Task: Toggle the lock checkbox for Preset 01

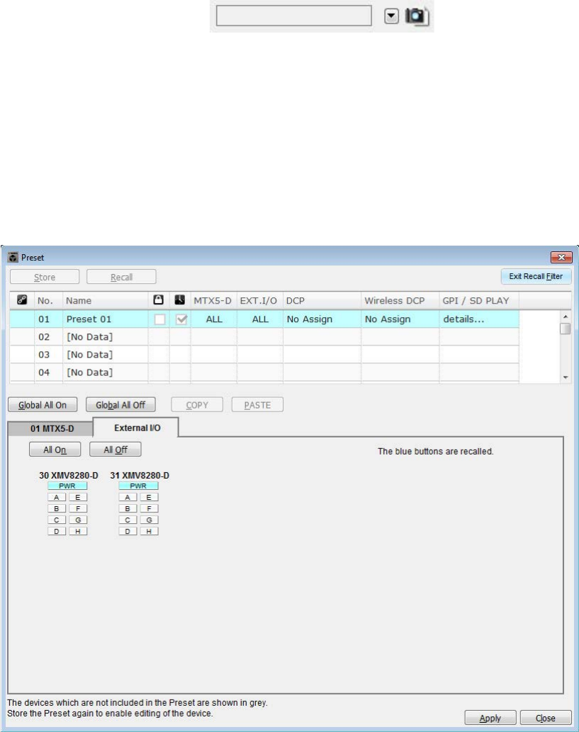Action: pos(159,319)
